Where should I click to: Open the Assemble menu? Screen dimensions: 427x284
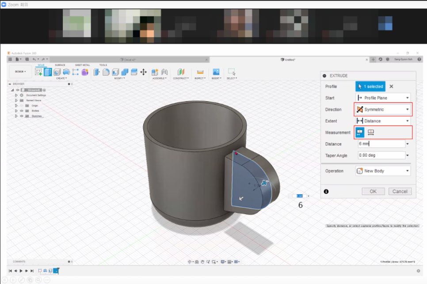159,78
